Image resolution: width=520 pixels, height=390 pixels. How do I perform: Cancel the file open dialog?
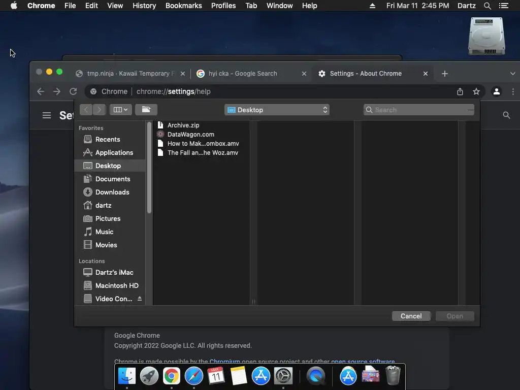[x=411, y=316]
